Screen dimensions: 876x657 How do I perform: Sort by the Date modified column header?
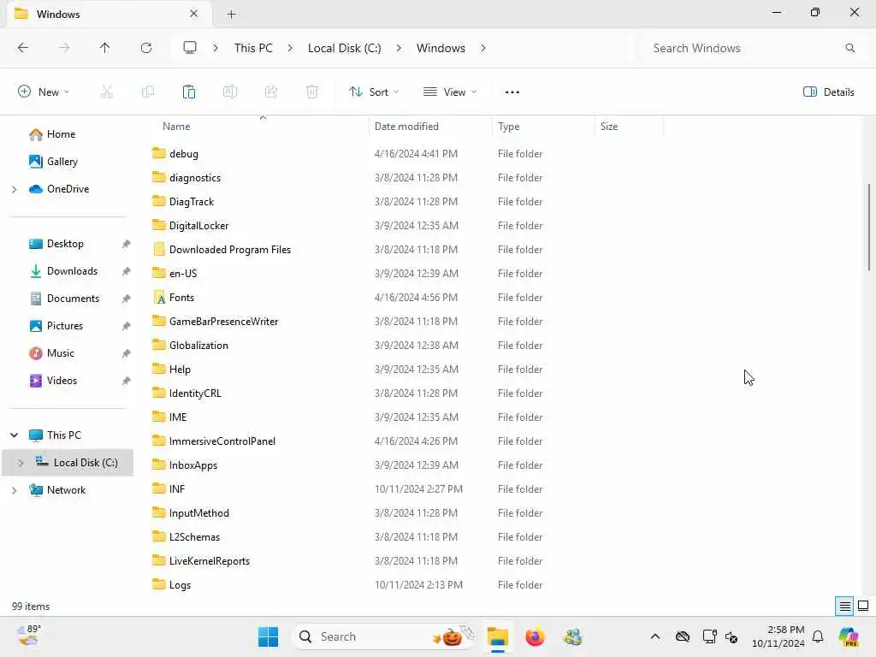coord(406,127)
